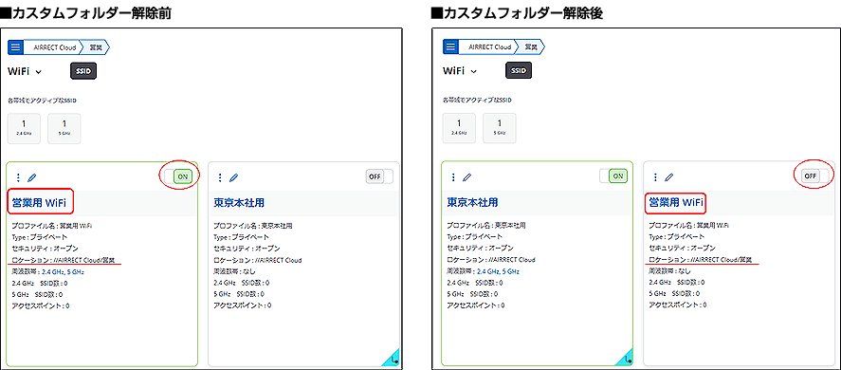The width and height of the screenshot is (841, 370).
Task: Edit 営業用 WiFi profile pencil in right panel
Action: tap(668, 176)
